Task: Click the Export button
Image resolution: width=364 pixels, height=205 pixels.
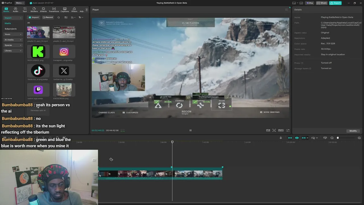Action: tap(336, 3)
